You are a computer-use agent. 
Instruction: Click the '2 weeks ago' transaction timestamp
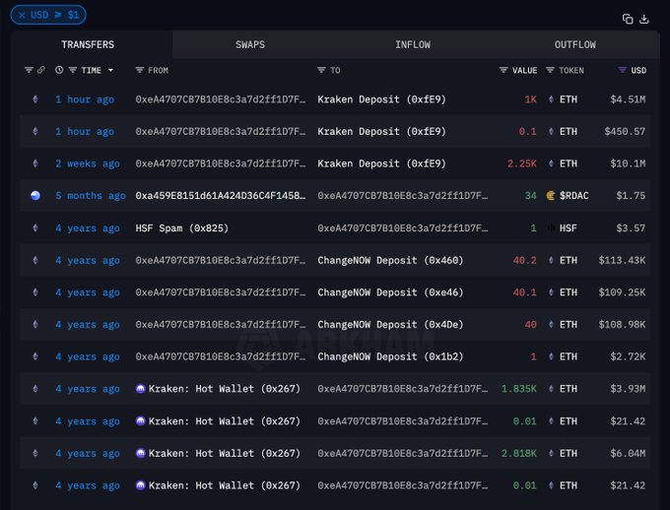(x=87, y=163)
